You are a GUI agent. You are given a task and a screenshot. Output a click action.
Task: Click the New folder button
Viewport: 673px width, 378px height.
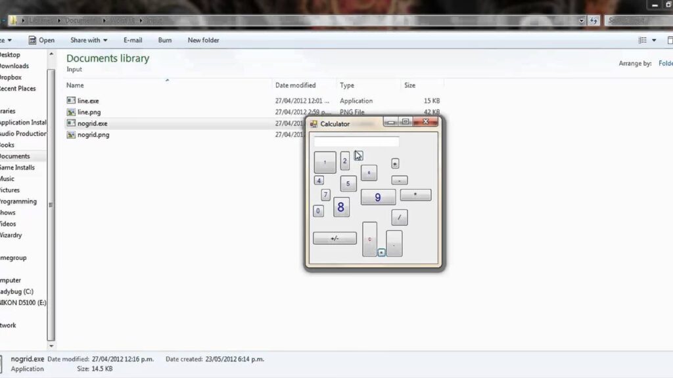point(204,40)
